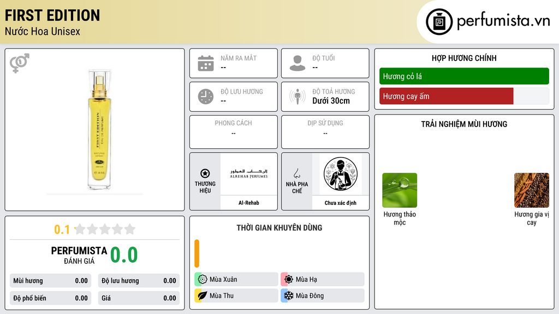The image size is (559, 314).
Task: Click the Mùa Đông snowflake icon
Action: [x=289, y=295]
